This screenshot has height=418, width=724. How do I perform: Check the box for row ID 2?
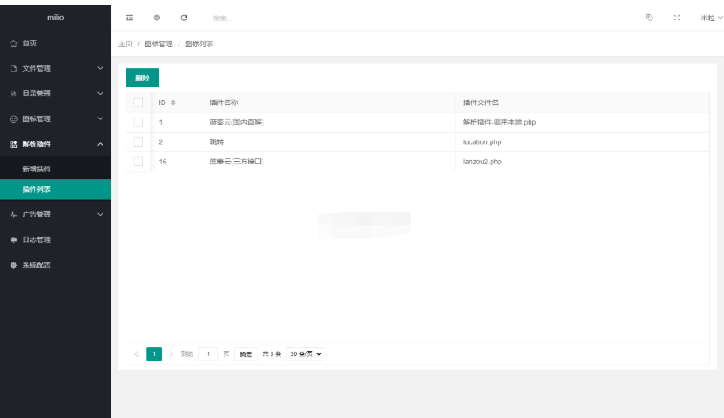tap(139, 141)
